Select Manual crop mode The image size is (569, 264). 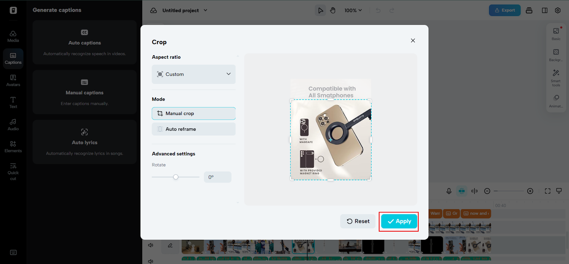coord(193,113)
